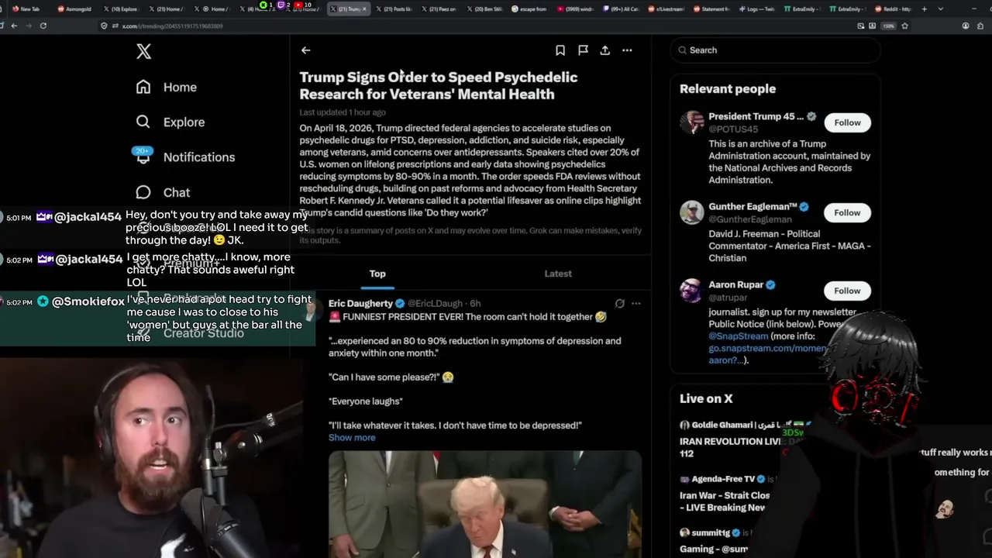The width and height of the screenshot is (992, 558).
Task: Open Agenda-Free TV live stream
Action: click(725, 494)
